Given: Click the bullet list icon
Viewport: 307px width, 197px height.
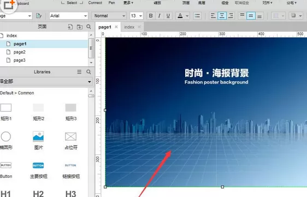Looking at the screenshot, I should tap(197, 16).
